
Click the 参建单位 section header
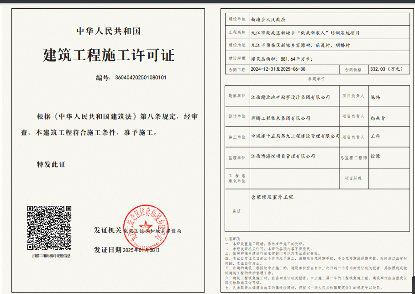click(x=318, y=79)
